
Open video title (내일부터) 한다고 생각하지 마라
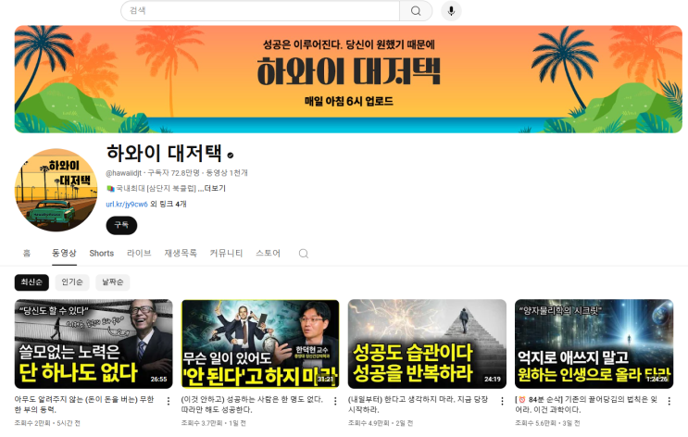point(418,405)
